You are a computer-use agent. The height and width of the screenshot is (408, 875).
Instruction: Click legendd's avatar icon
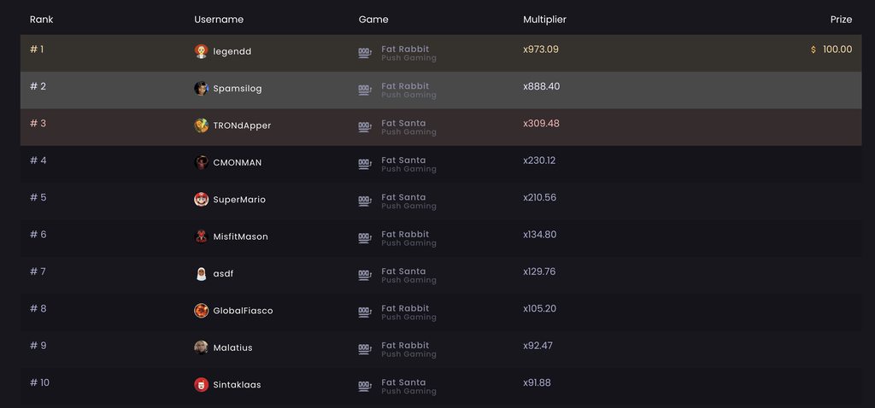click(x=201, y=52)
